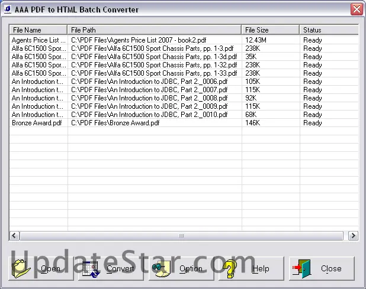This screenshot has height=289, width=366.
Task: Click the yellow question mark Help icon
Action: pos(230,269)
